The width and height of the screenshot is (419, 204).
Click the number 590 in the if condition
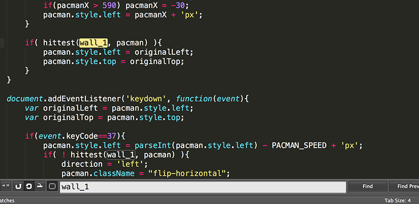[109, 5]
